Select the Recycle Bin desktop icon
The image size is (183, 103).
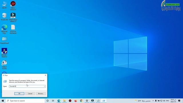tap(4, 17)
